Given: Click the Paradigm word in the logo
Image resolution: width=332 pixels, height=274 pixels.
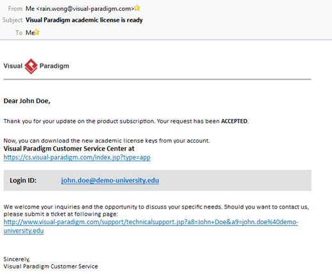Looking at the screenshot, I should 54,66.
